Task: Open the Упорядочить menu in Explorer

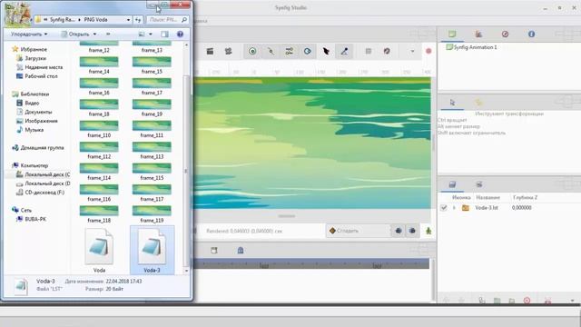Action: pyautogui.click(x=29, y=35)
